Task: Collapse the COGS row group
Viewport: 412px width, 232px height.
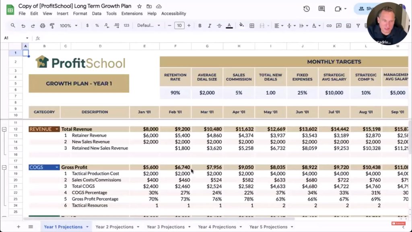Action: pos(4,167)
